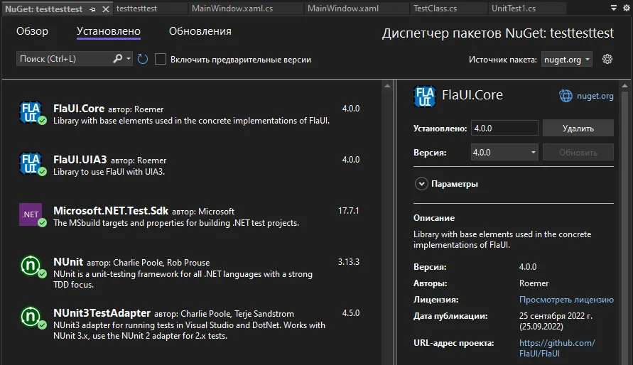
Task: Click the NUnit3TestAdapter package icon
Action: coord(32,317)
